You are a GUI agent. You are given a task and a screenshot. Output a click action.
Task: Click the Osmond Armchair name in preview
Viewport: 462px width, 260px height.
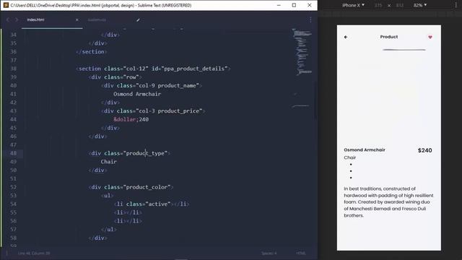pyautogui.click(x=365, y=149)
